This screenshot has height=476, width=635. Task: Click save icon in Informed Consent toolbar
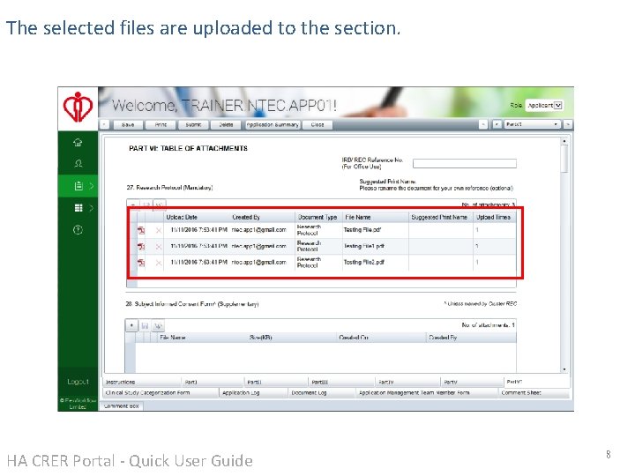(145, 325)
